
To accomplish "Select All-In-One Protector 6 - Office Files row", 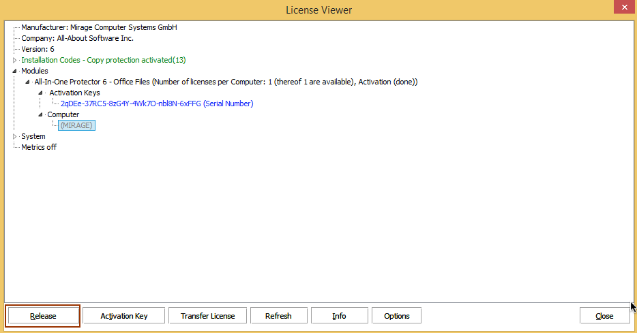I will click(226, 82).
